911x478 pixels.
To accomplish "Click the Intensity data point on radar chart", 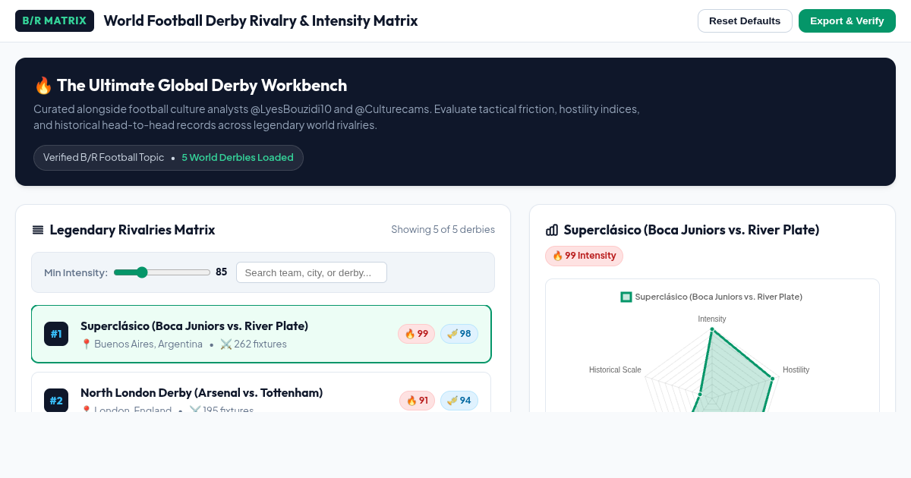I will point(712,329).
